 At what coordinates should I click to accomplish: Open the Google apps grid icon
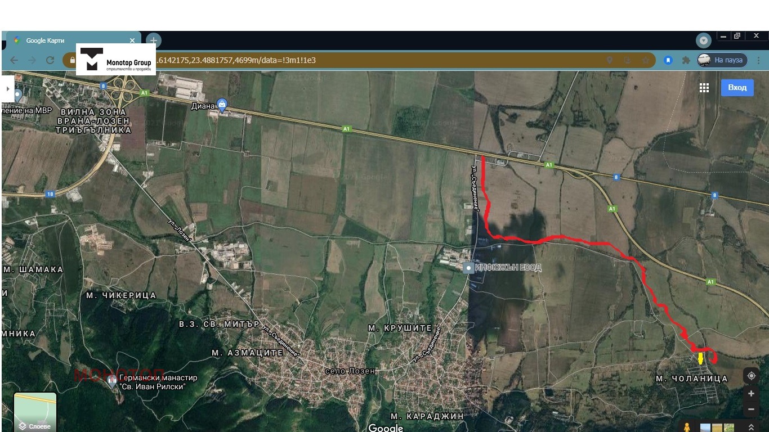tap(704, 88)
